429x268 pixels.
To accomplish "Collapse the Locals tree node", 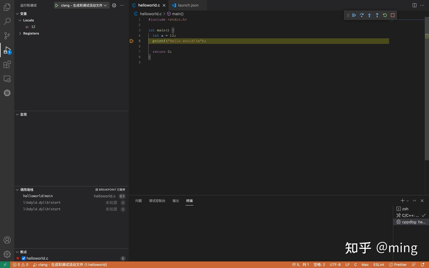I will tap(20, 20).
